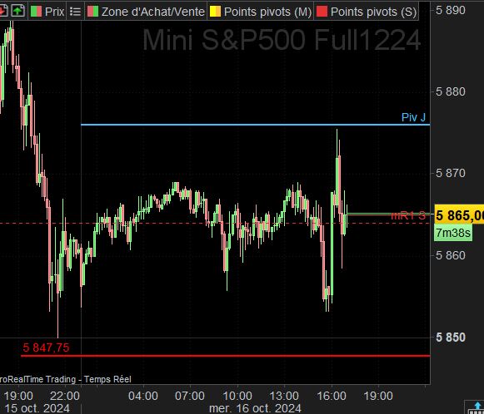Screen dimensions: 484x414
Task: Click the 13:00 time axis label
Action: click(284, 396)
